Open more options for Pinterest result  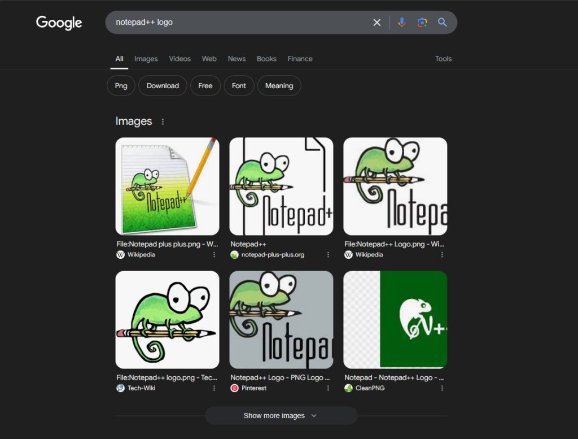[328, 388]
